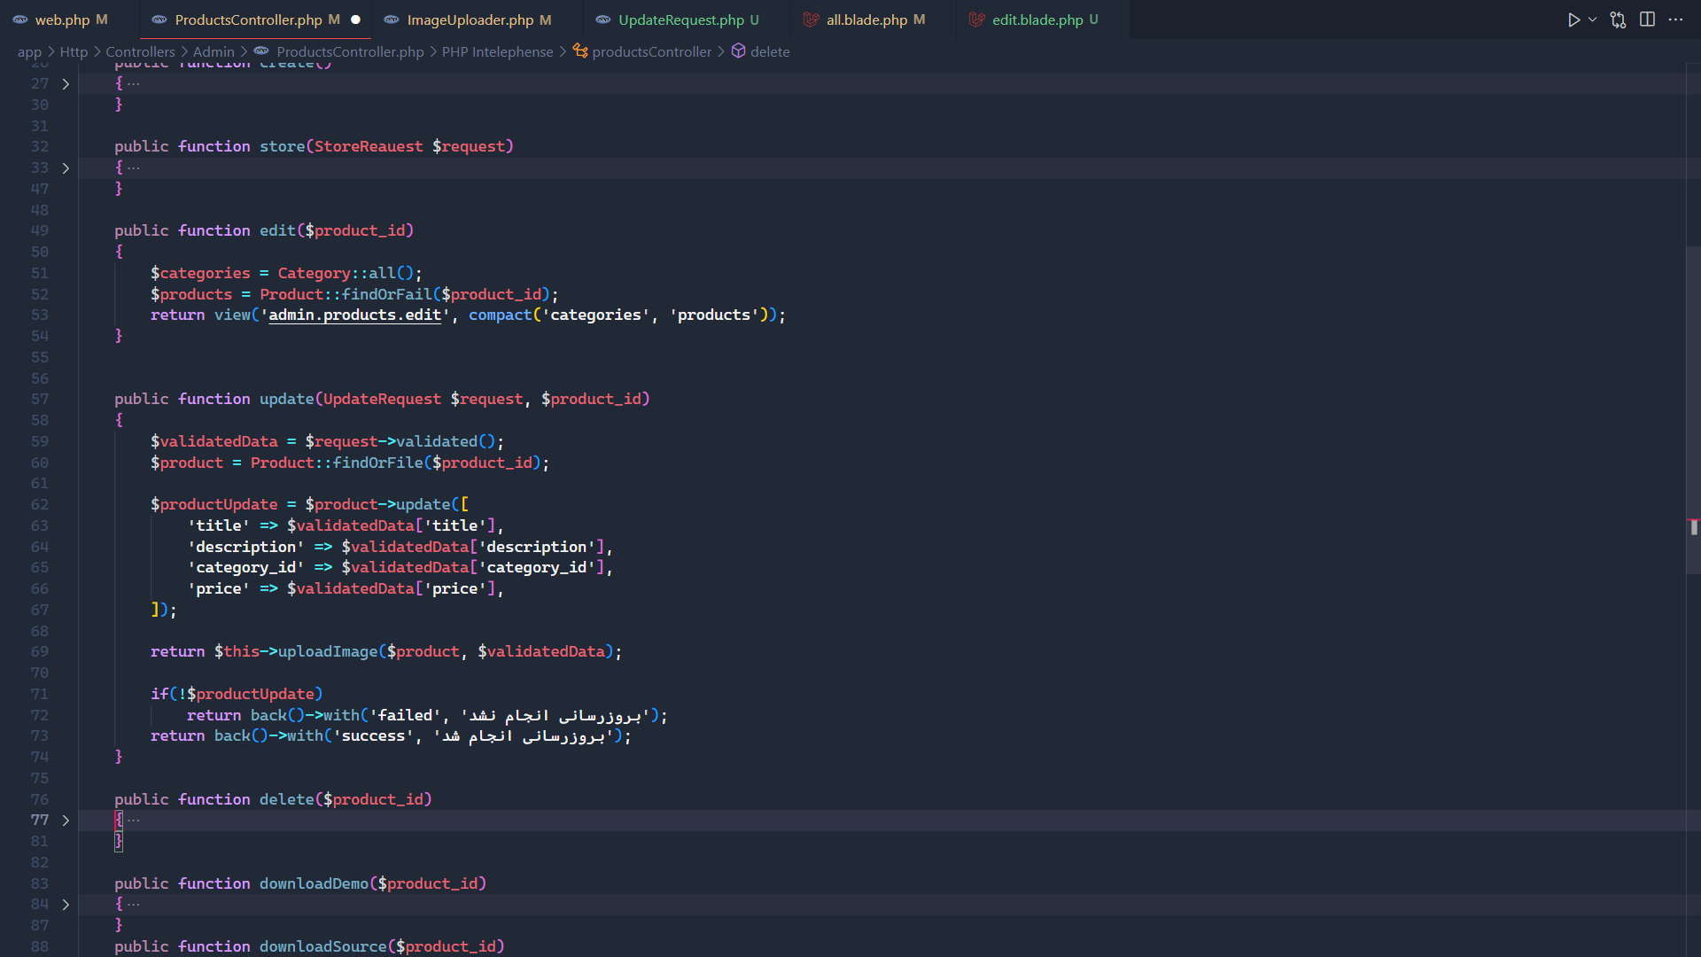This screenshot has height=957, width=1701.
Task: Place cursor on 'findOrFile' method call
Action: 378,463
